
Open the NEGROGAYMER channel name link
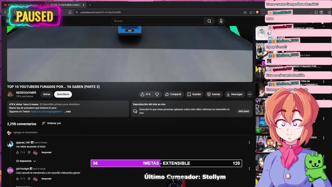26,93
